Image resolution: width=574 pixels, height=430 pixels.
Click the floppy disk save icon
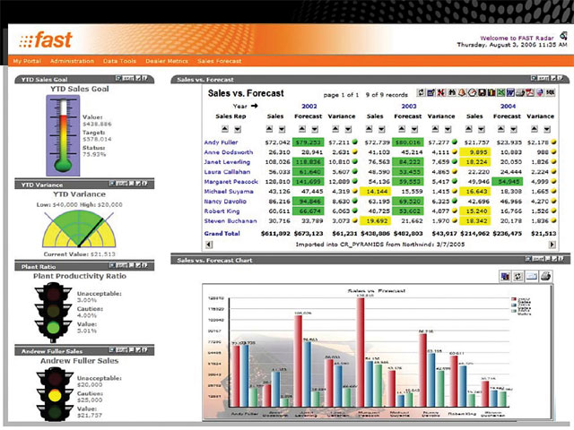482,92
